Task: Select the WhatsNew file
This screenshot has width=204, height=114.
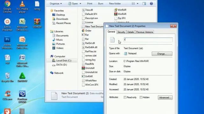Action: pyautogui.click(x=89, y=80)
